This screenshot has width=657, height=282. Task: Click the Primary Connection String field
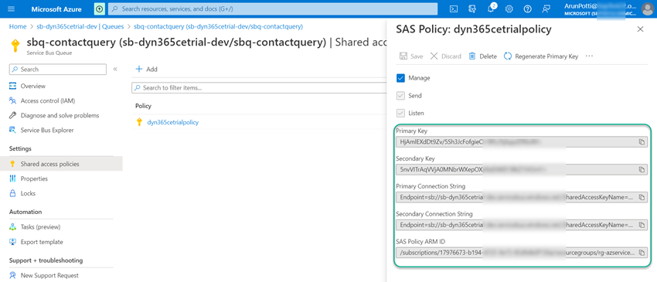(x=522, y=197)
